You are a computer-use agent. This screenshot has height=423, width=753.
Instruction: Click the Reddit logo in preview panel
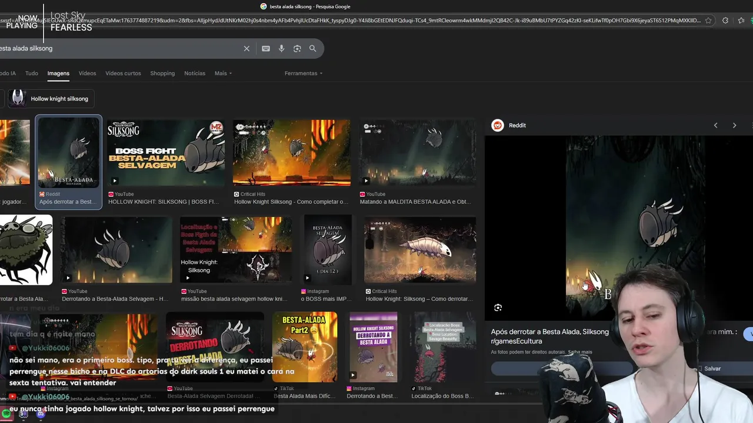tap(498, 125)
